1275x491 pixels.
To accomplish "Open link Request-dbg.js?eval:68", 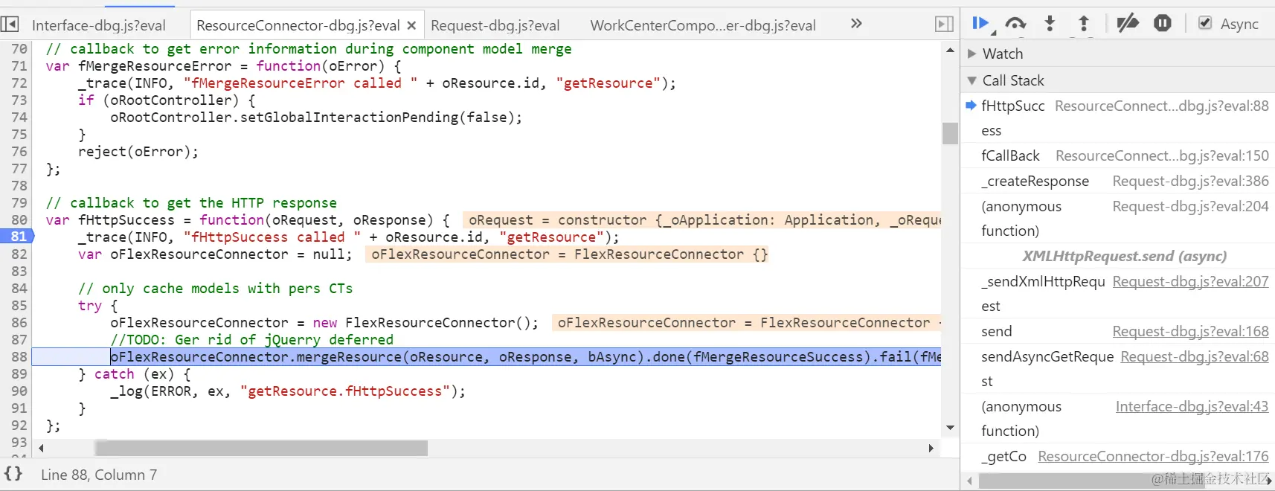I will pos(1195,356).
